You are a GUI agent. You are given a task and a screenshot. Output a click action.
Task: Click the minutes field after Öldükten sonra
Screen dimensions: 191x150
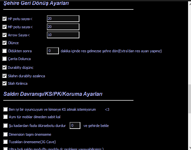53,51
